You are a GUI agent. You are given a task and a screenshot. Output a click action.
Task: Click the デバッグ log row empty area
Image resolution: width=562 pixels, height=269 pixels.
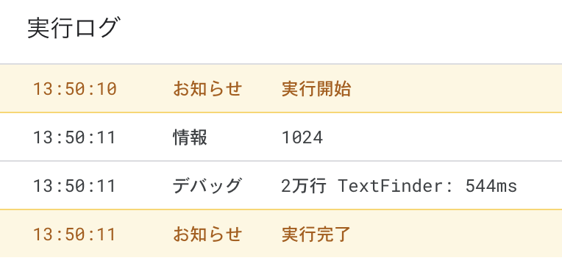click(x=539, y=186)
